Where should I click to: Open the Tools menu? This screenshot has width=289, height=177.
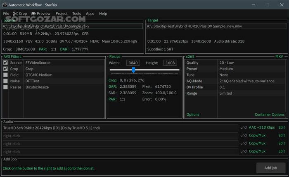(76, 14)
